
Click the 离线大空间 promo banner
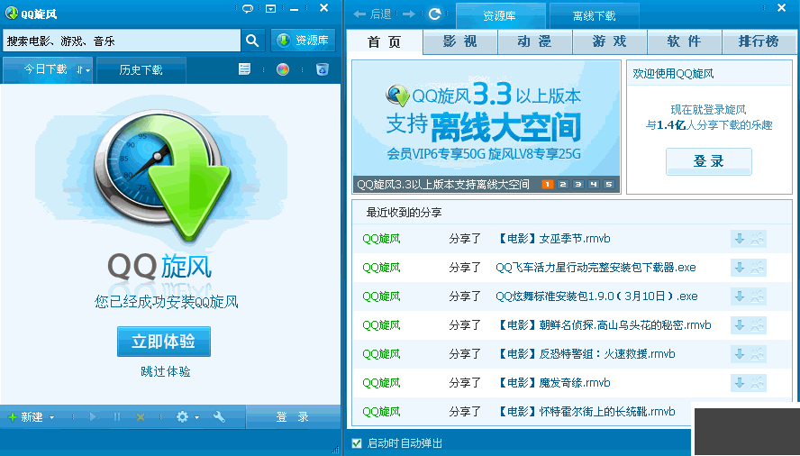(486, 120)
